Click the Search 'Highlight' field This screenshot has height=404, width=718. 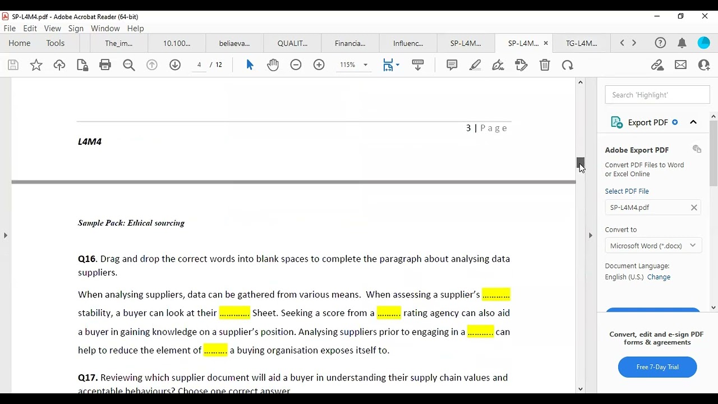(657, 95)
